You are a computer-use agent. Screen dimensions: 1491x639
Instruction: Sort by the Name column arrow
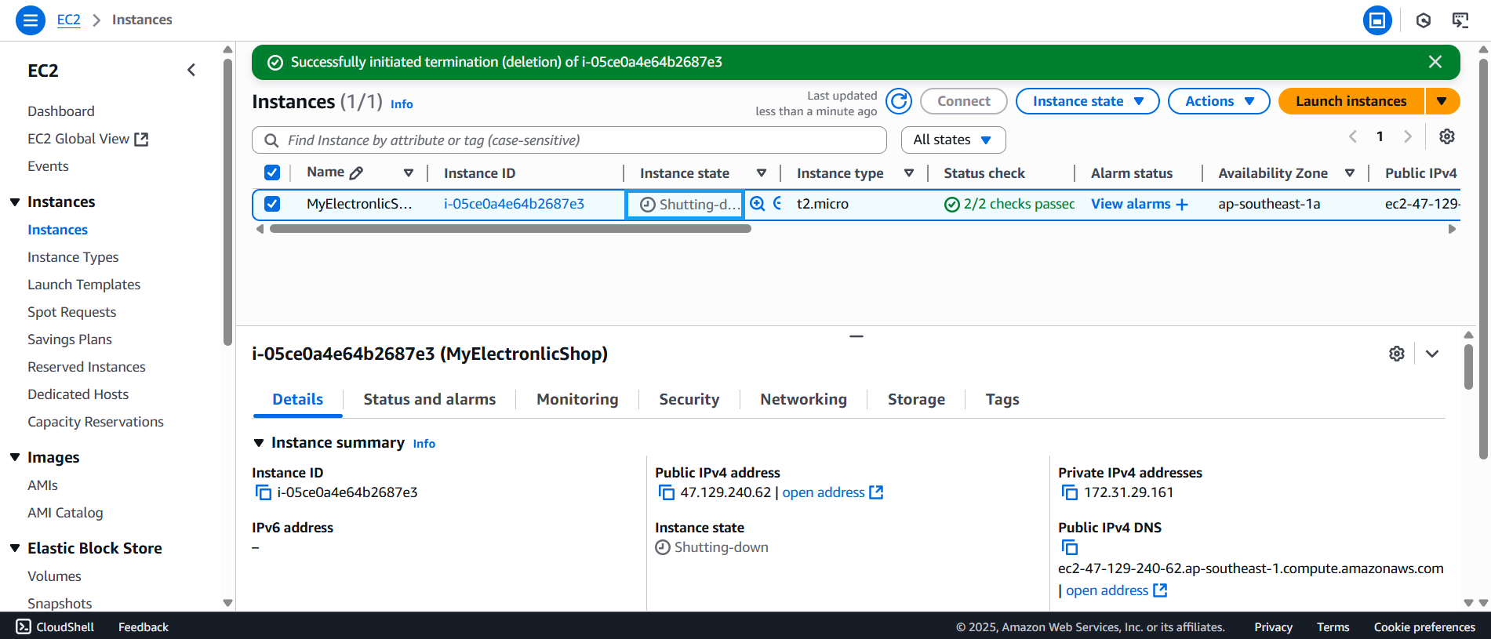(409, 173)
